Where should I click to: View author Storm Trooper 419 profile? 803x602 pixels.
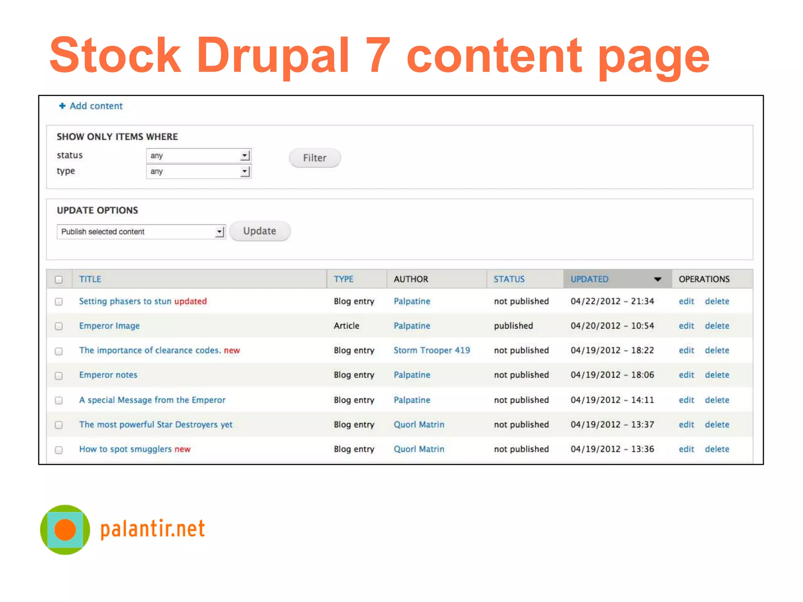432,350
